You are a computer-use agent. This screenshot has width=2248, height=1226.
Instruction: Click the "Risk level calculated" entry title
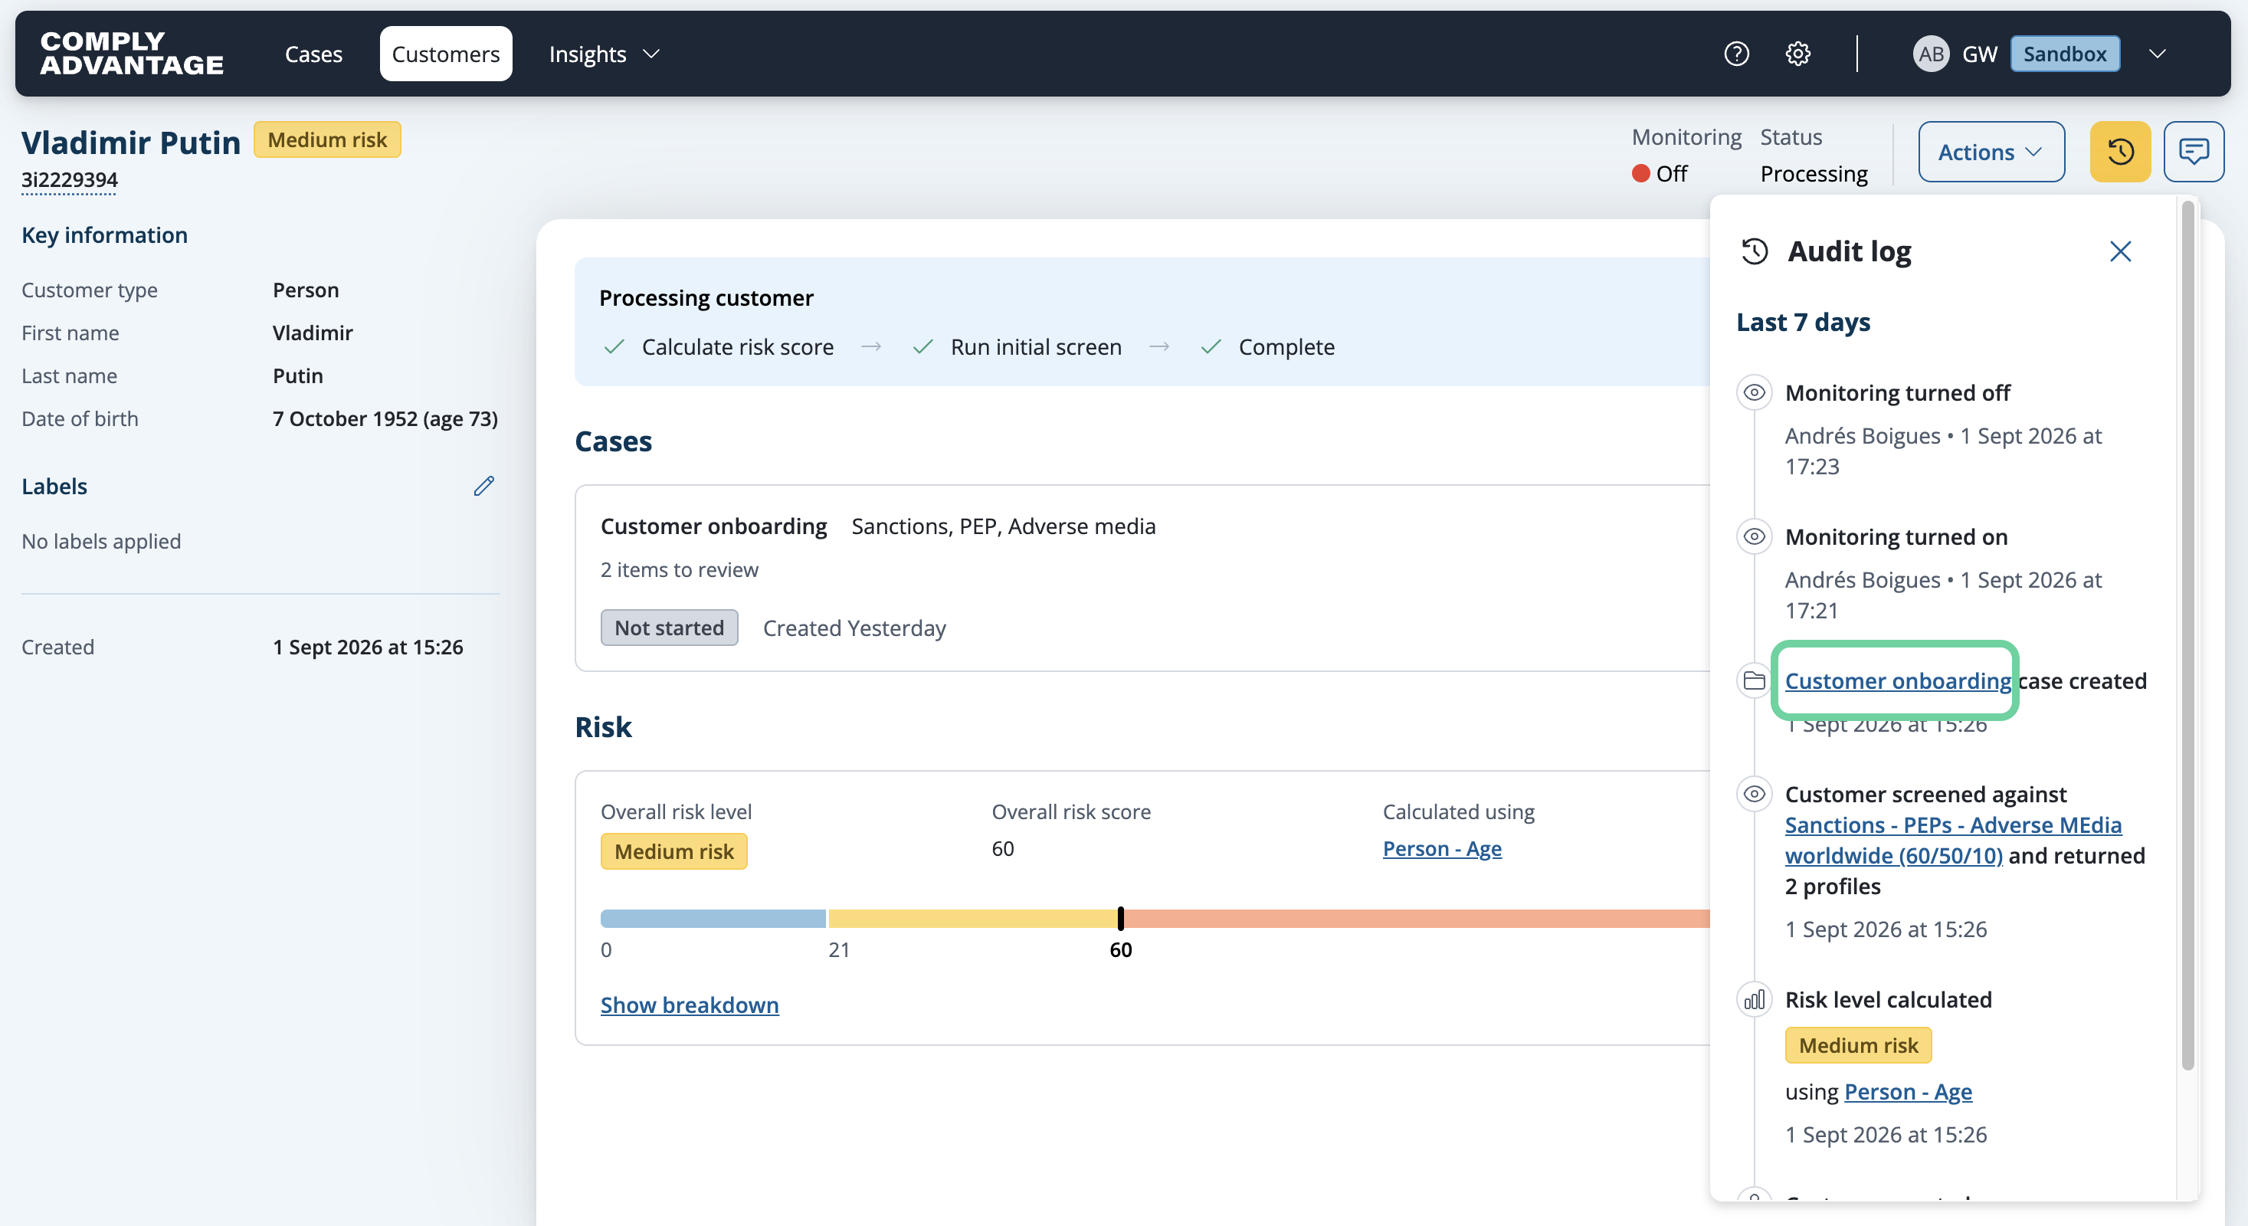[x=1889, y=999]
